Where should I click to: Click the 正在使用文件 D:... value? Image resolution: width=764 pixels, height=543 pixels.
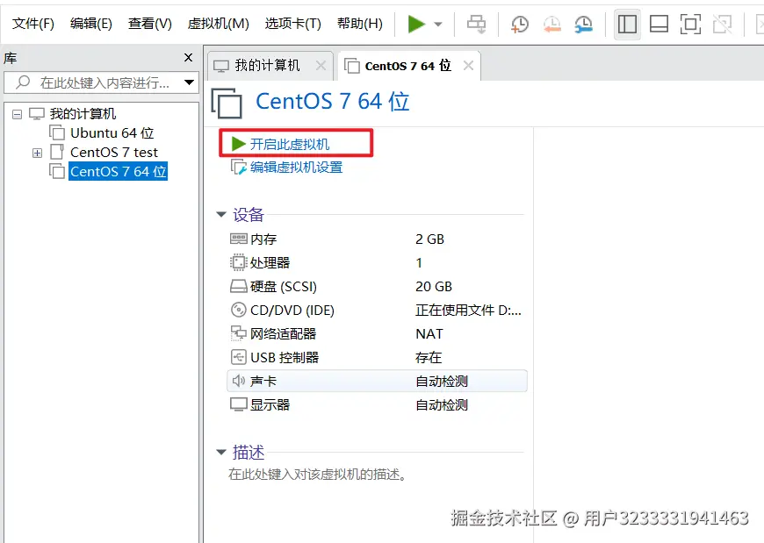[468, 310]
